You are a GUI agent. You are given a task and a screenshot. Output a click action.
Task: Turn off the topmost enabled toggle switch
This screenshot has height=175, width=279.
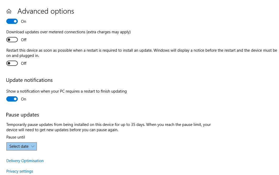[x=12, y=21]
